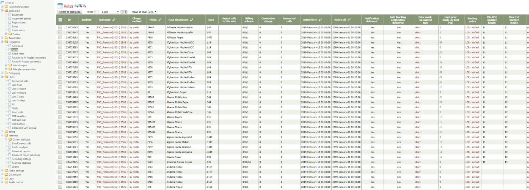Click the Rate changes folder icon
Screen dimensions: 529x190
10,65
